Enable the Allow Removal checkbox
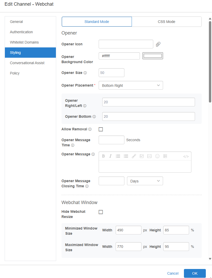The height and width of the screenshot is (278, 212). tap(101, 129)
